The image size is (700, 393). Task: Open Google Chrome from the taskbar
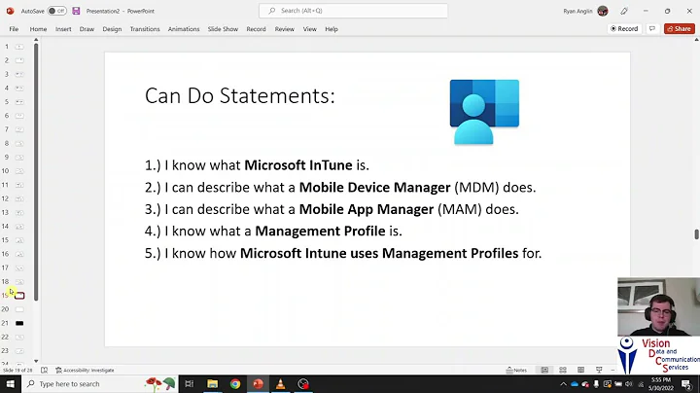coord(235,384)
